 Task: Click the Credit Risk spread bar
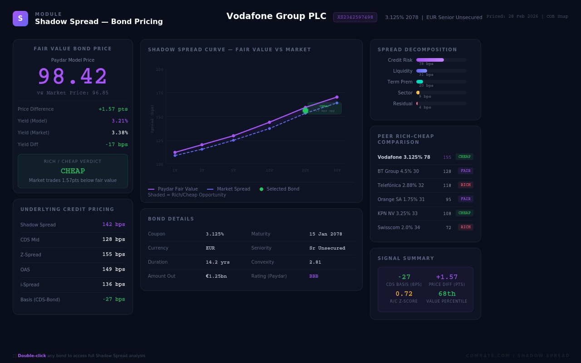(x=430, y=60)
